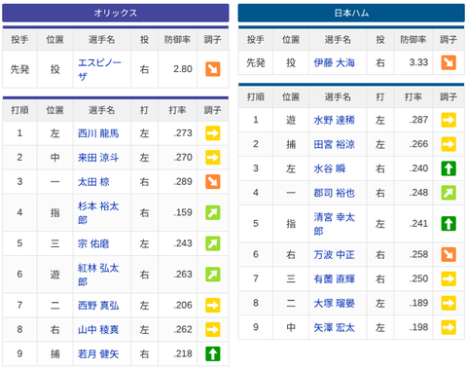Click 万波 中正's orange declining condition icon
Image resolution: width=467 pixels, height=370 pixels.
449,254
